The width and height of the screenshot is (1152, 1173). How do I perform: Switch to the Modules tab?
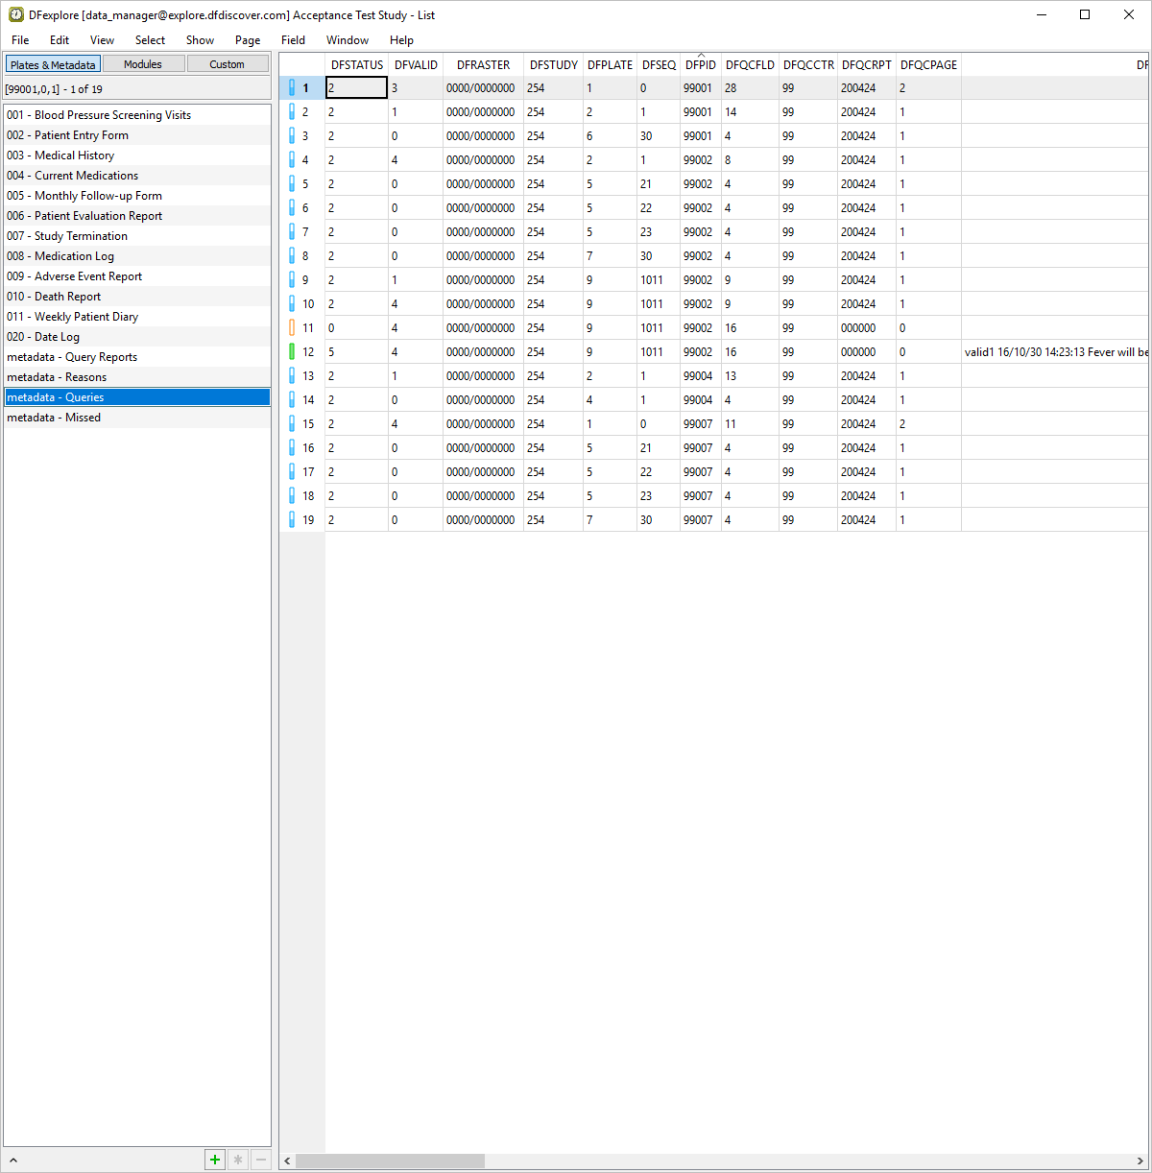tap(143, 64)
